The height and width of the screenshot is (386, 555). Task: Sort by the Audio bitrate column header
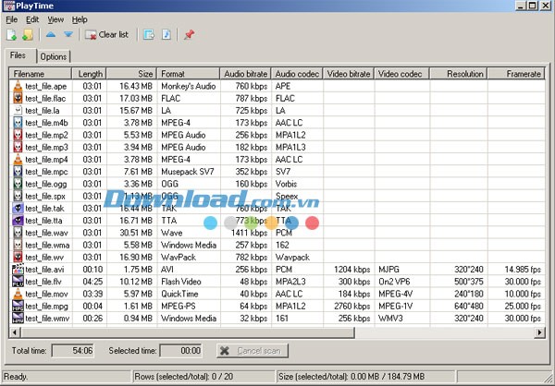point(245,73)
